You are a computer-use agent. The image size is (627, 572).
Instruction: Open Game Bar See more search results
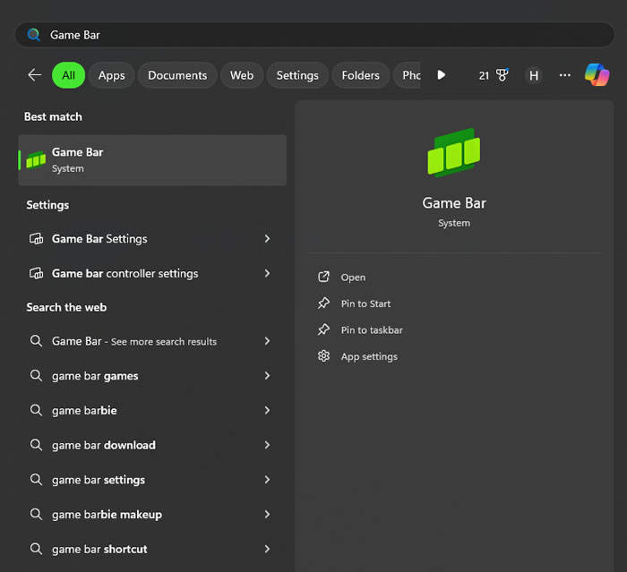(x=152, y=341)
